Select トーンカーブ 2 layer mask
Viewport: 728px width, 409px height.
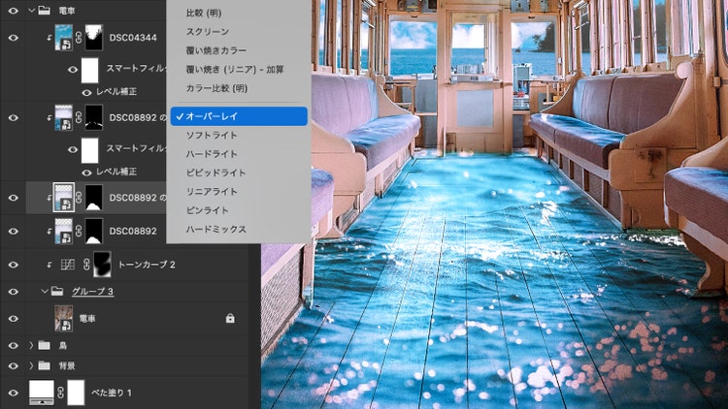coord(102,265)
